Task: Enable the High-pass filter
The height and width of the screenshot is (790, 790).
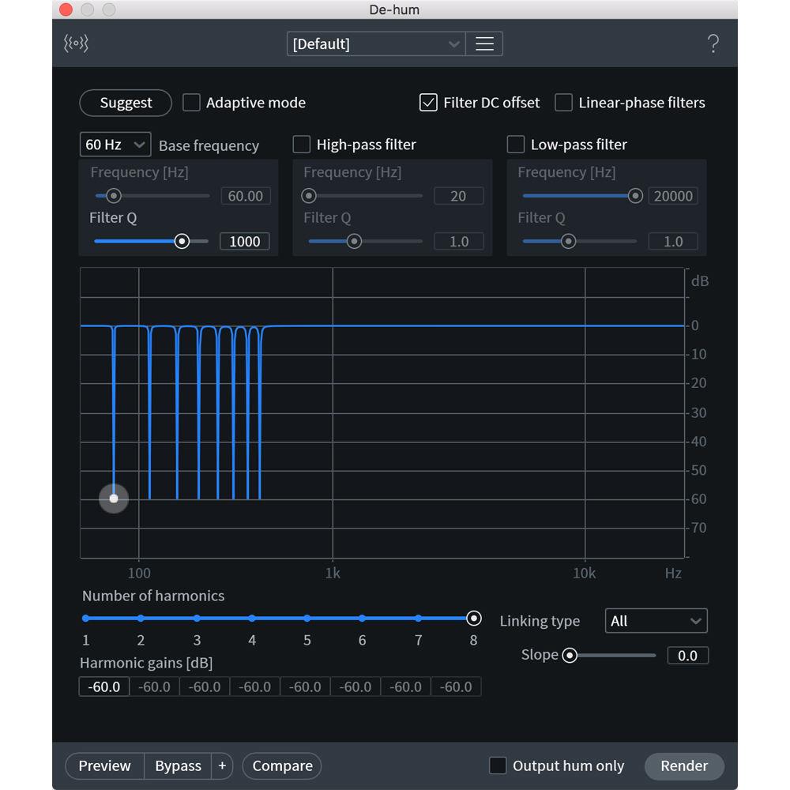Action: (x=301, y=144)
